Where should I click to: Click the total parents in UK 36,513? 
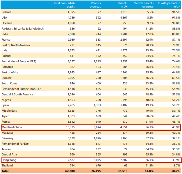pyautogui.click(x=123, y=171)
